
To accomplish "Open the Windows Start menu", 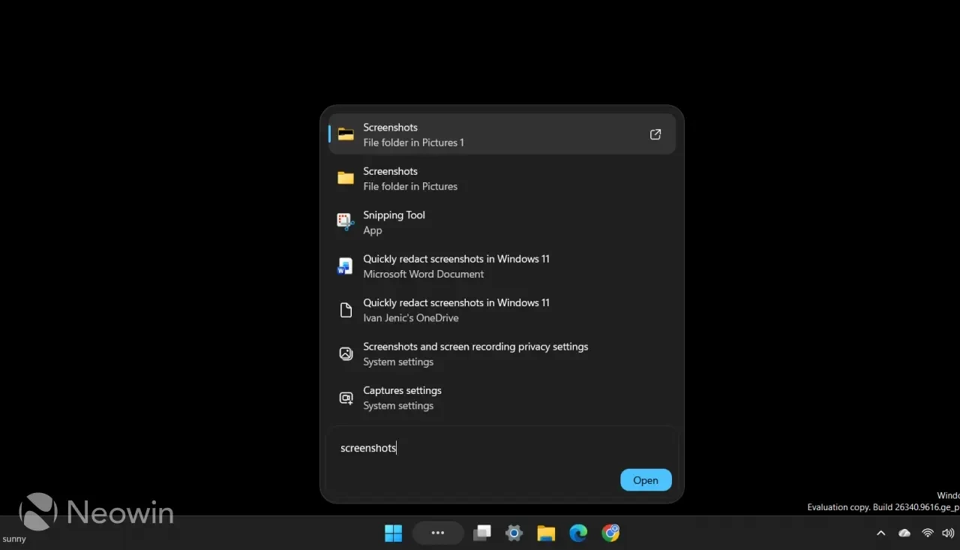I will tap(394, 533).
